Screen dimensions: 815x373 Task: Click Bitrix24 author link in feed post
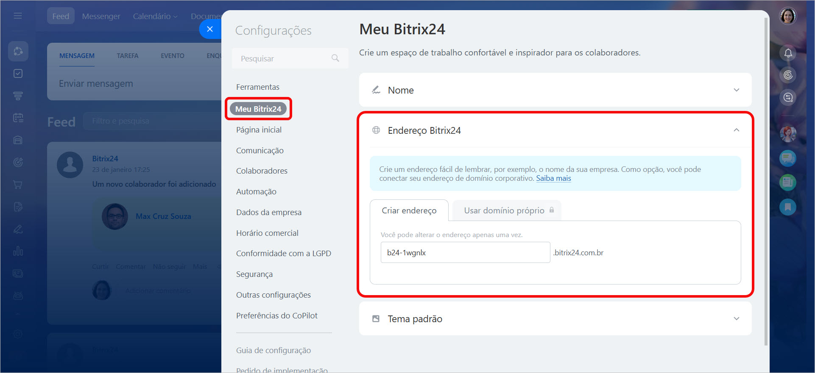tap(105, 158)
